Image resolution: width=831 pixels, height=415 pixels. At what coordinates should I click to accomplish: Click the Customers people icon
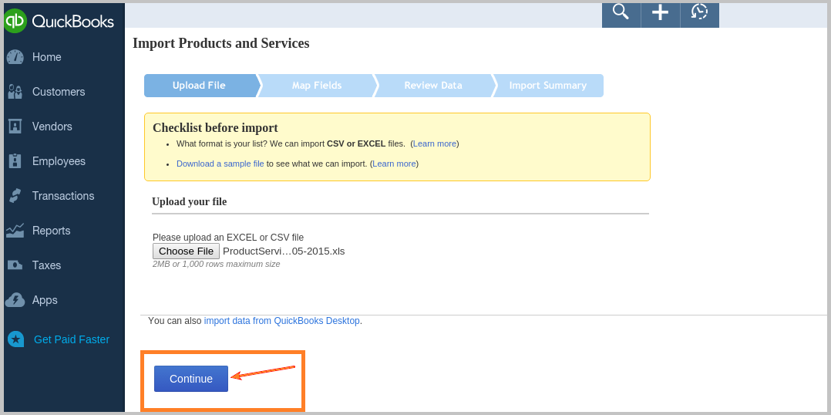pyautogui.click(x=15, y=93)
